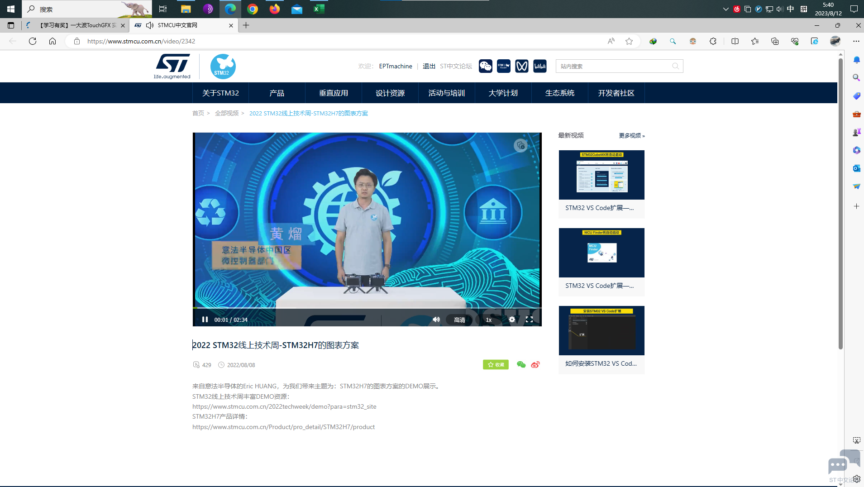Open the ST life.augmented logo
Viewport: 864px width, 487px height.
(x=172, y=67)
